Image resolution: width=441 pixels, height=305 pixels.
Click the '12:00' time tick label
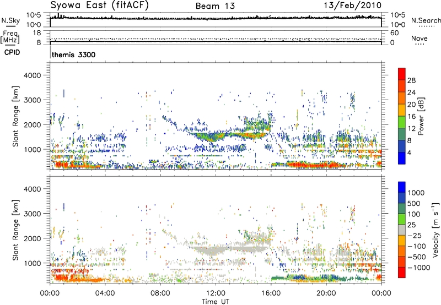[216, 293]
